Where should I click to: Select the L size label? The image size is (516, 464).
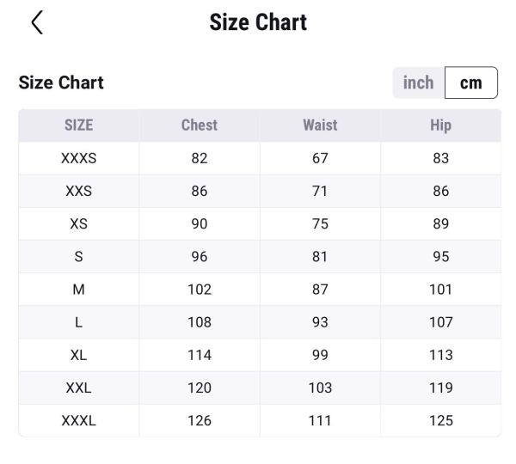[78, 322]
